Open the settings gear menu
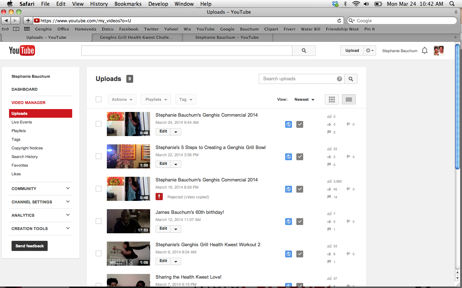Viewport: 462px width, 288px height. click(370, 51)
